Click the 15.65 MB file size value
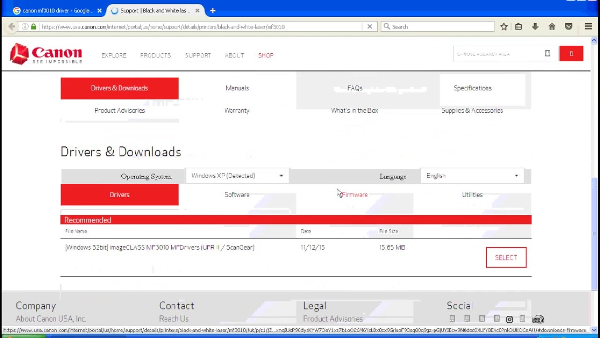Image resolution: width=600 pixels, height=338 pixels. pos(392,247)
